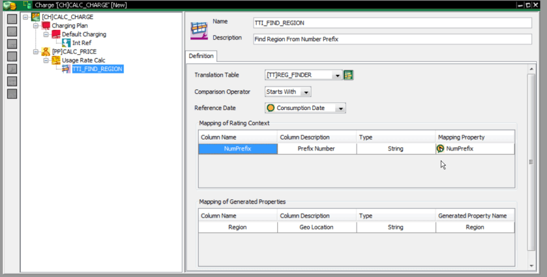This screenshot has height=277, width=547.
Task: Click the Int Ref node icon
Action: click(66, 42)
